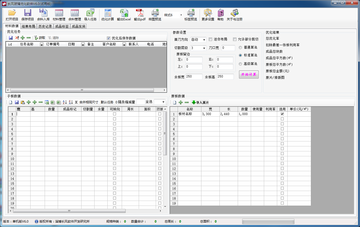The width and height of the screenshot is (360, 227).
Task: Select 标准算法 radio button
Action: point(240,55)
